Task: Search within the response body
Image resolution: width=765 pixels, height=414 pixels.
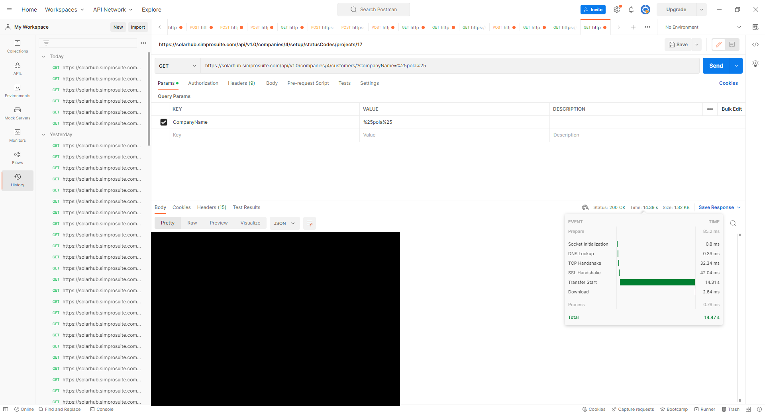Action: tap(733, 223)
